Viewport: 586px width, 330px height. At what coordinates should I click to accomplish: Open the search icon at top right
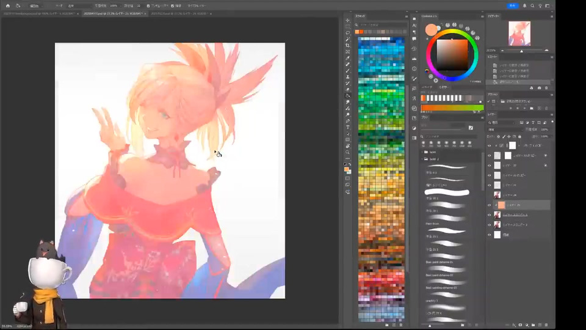coord(532,5)
